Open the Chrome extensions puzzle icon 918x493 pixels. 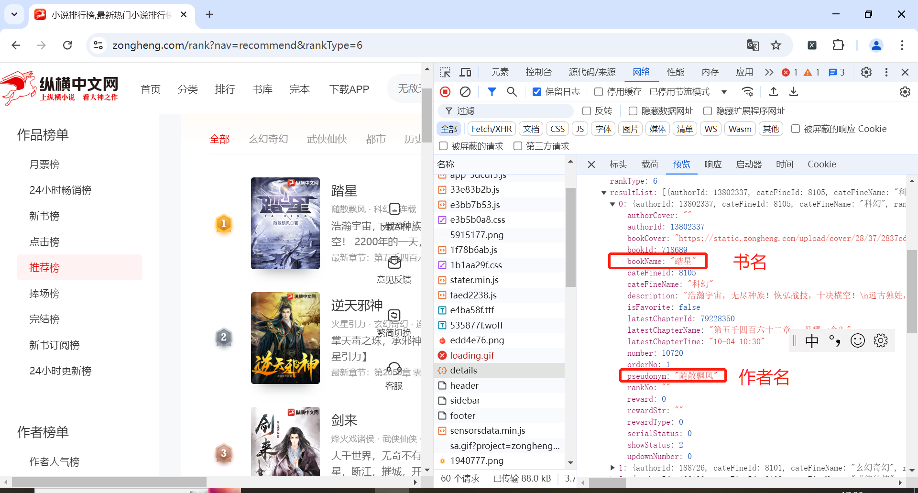(838, 45)
